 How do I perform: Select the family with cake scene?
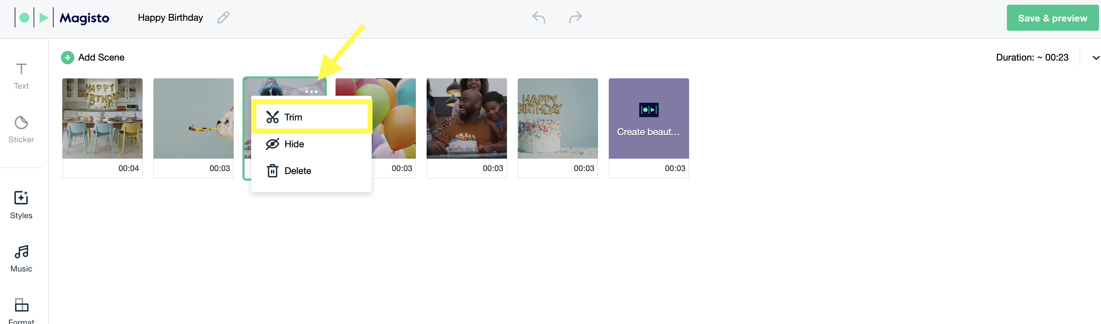466,128
